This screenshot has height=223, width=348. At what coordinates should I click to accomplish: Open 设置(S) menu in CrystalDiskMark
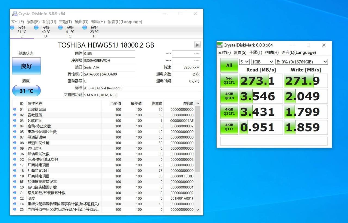tap(240, 52)
